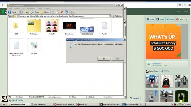
Task: Open the Поиск search tool
Action: [x=35, y=12]
